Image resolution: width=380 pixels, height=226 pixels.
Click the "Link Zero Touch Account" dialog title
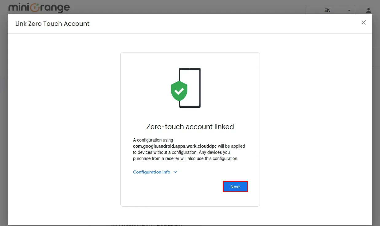click(x=52, y=24)
